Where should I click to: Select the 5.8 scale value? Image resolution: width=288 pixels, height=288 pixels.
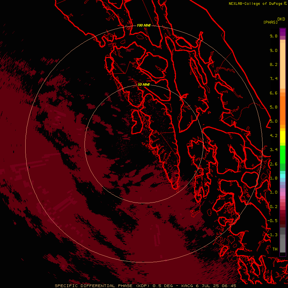click(x=274, y=107)
